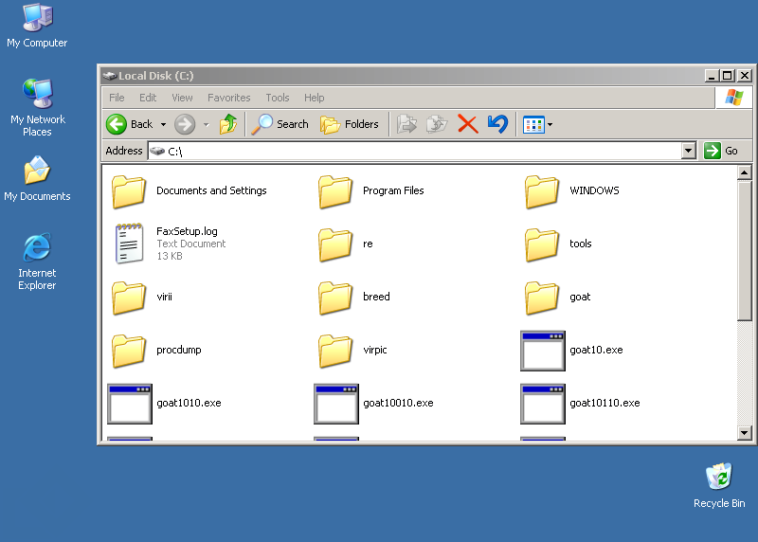Select the goat10010.exe file

coord(373,404)
